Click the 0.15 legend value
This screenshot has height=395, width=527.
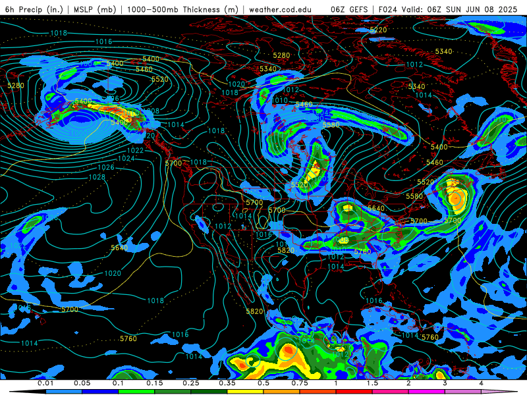click(x=155, y=383)
